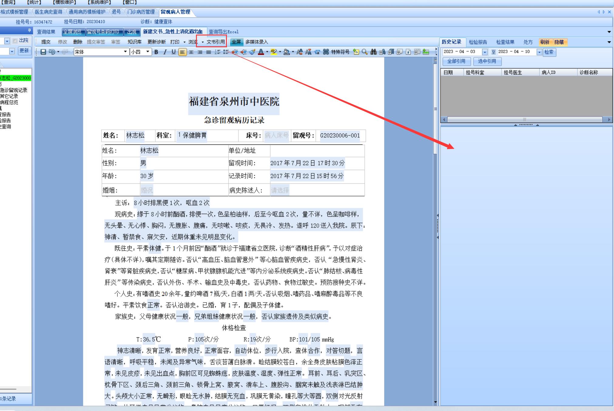This screenshot has width=614, height=411.
Task: Apply italic text formatting
Action: (165, 52)
